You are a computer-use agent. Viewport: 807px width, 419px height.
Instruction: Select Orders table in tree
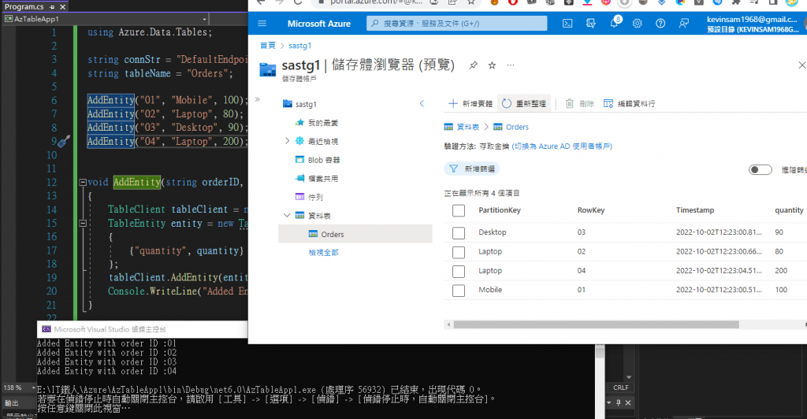[355, 234]
